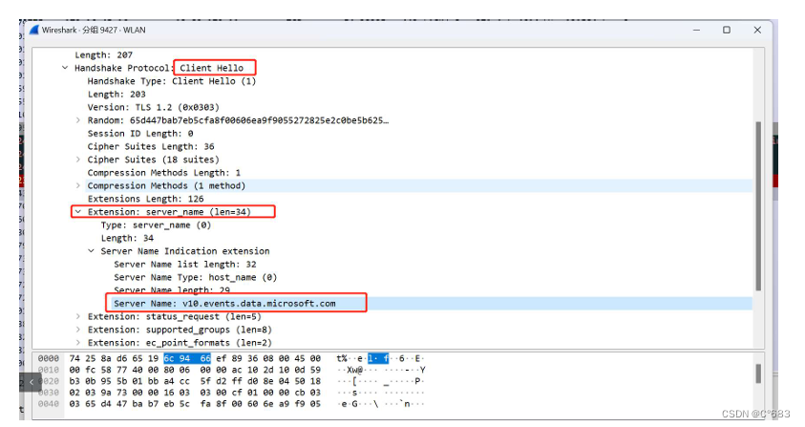The image size is (805, 427).
Task: Select Server Name list length: 32
Action: point(185,264)
